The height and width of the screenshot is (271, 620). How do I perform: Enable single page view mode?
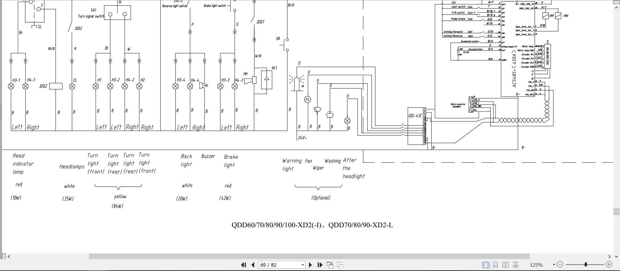pyautogui.click(x=486, y=265)
